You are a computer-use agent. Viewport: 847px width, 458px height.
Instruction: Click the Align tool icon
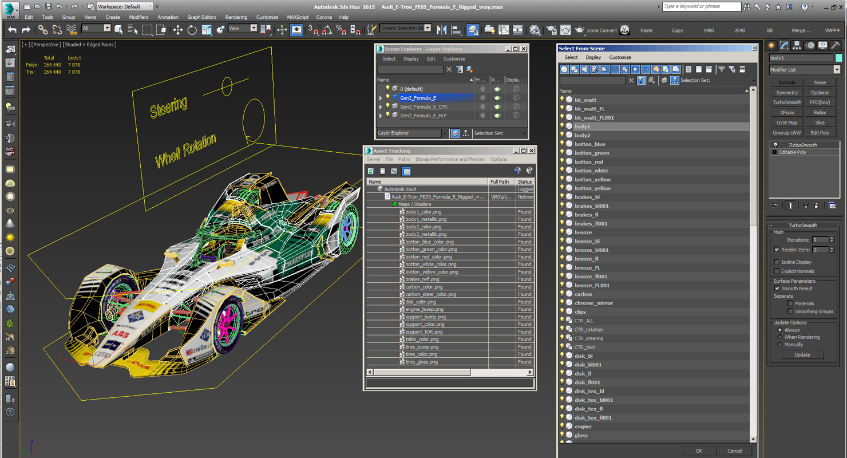(456, 30)
